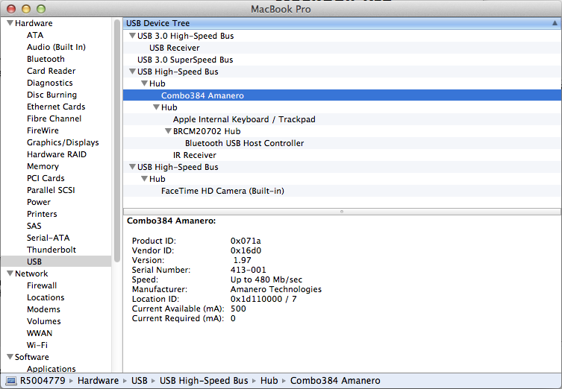Collapse the Hardware category triangle

(x=10, y=23)
